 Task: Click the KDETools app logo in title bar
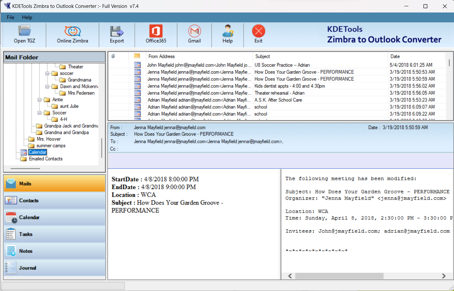click(7, 6)
